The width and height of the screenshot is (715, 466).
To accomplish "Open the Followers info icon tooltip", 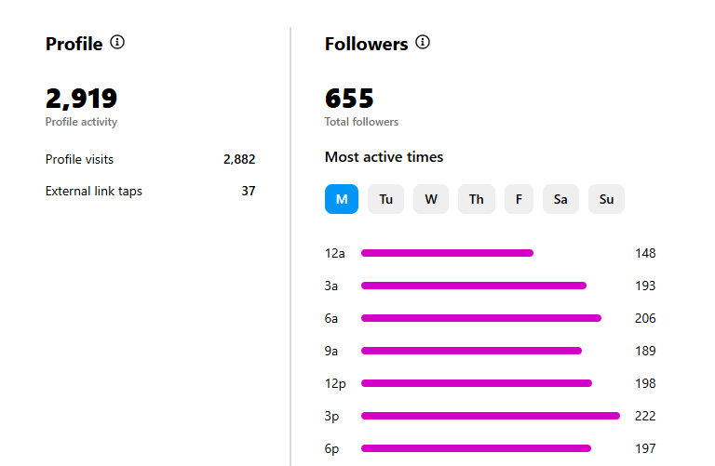I will point(423,43).
